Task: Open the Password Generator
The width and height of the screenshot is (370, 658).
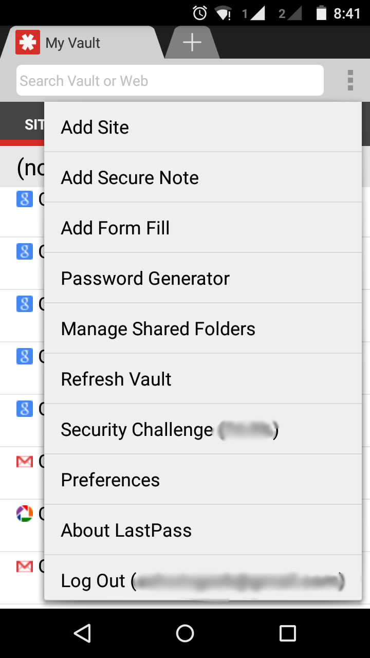Action: 202,279
